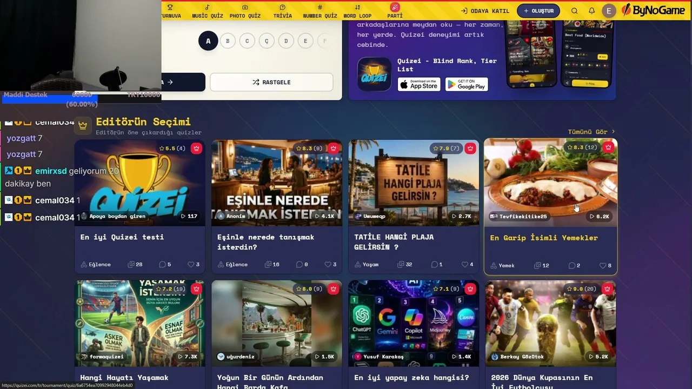Click the Yemek category tag
This screenshot has width=692, height=389.
pos(502,265)
